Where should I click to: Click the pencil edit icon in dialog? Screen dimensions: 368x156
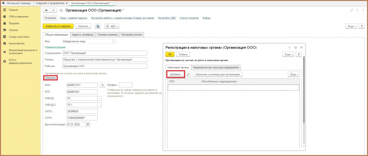(188, 74)
